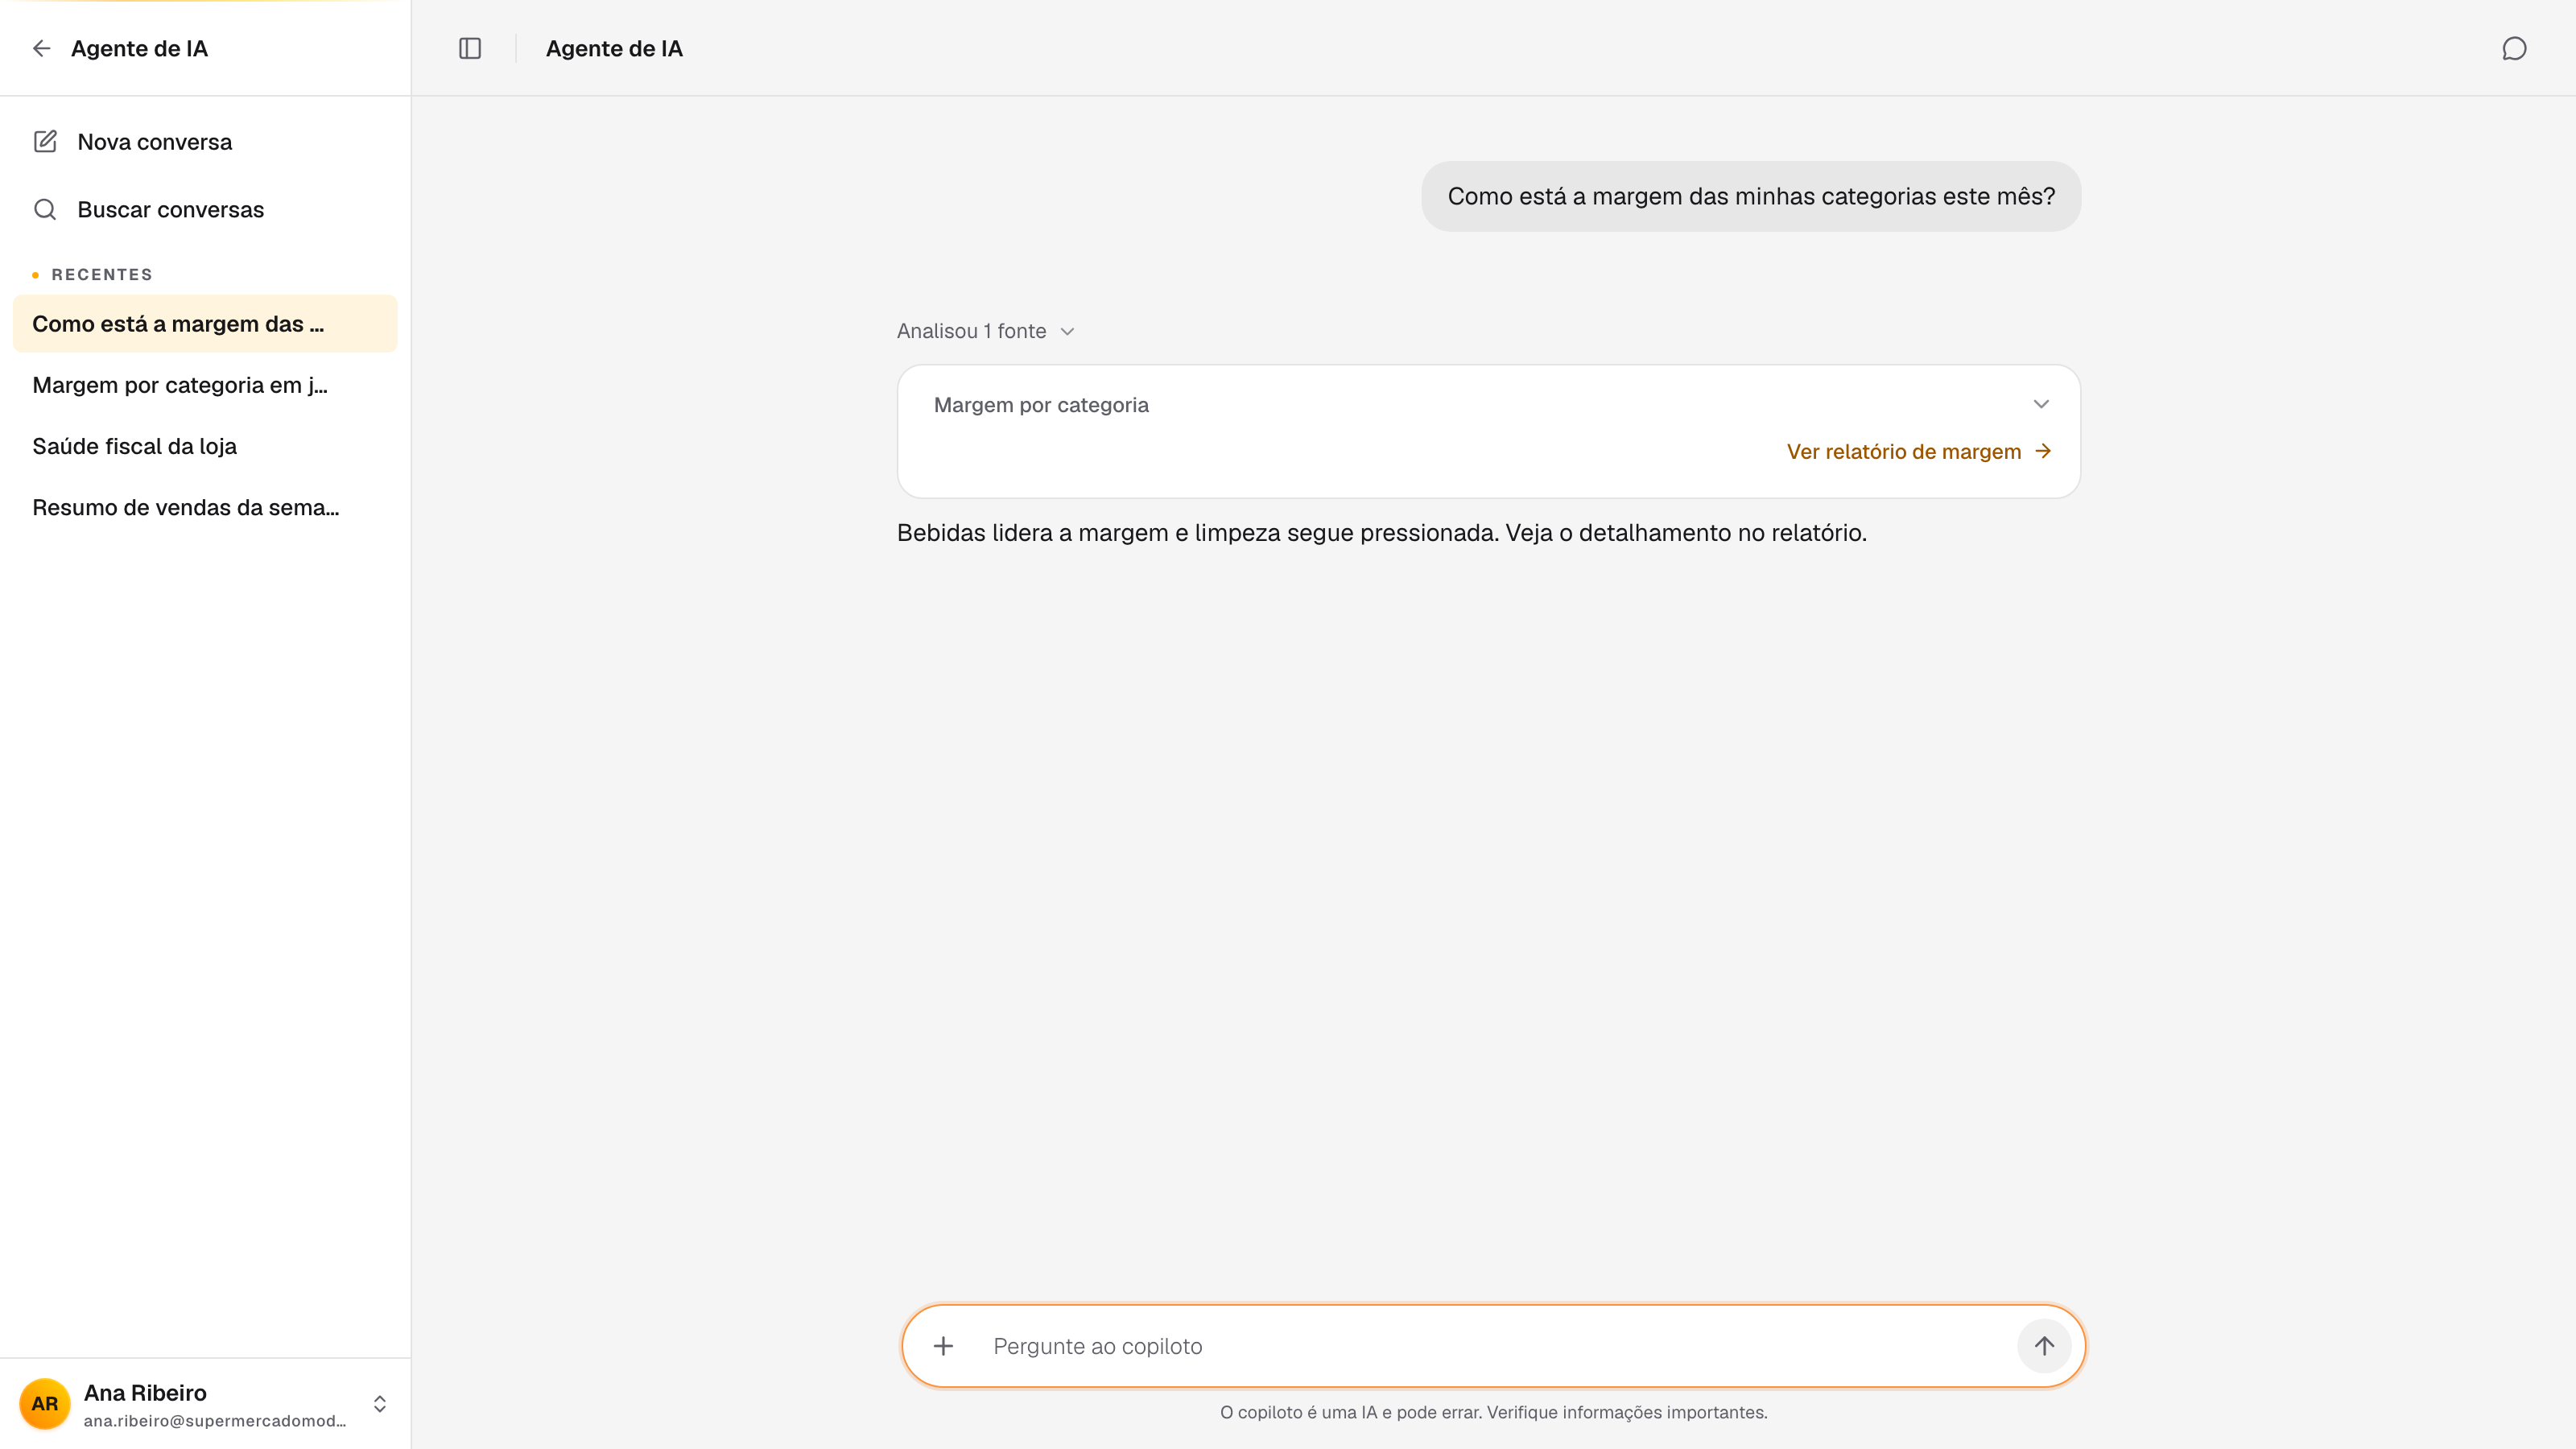This screenshot has width=2576, height=1449.
Task: Click the Margem por categoria card title
Action: [x=1041, y=404]
